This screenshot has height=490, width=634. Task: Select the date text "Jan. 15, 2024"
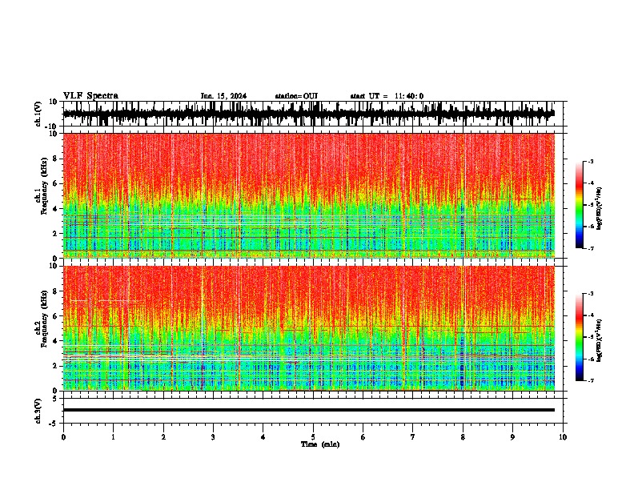[223, 96]
